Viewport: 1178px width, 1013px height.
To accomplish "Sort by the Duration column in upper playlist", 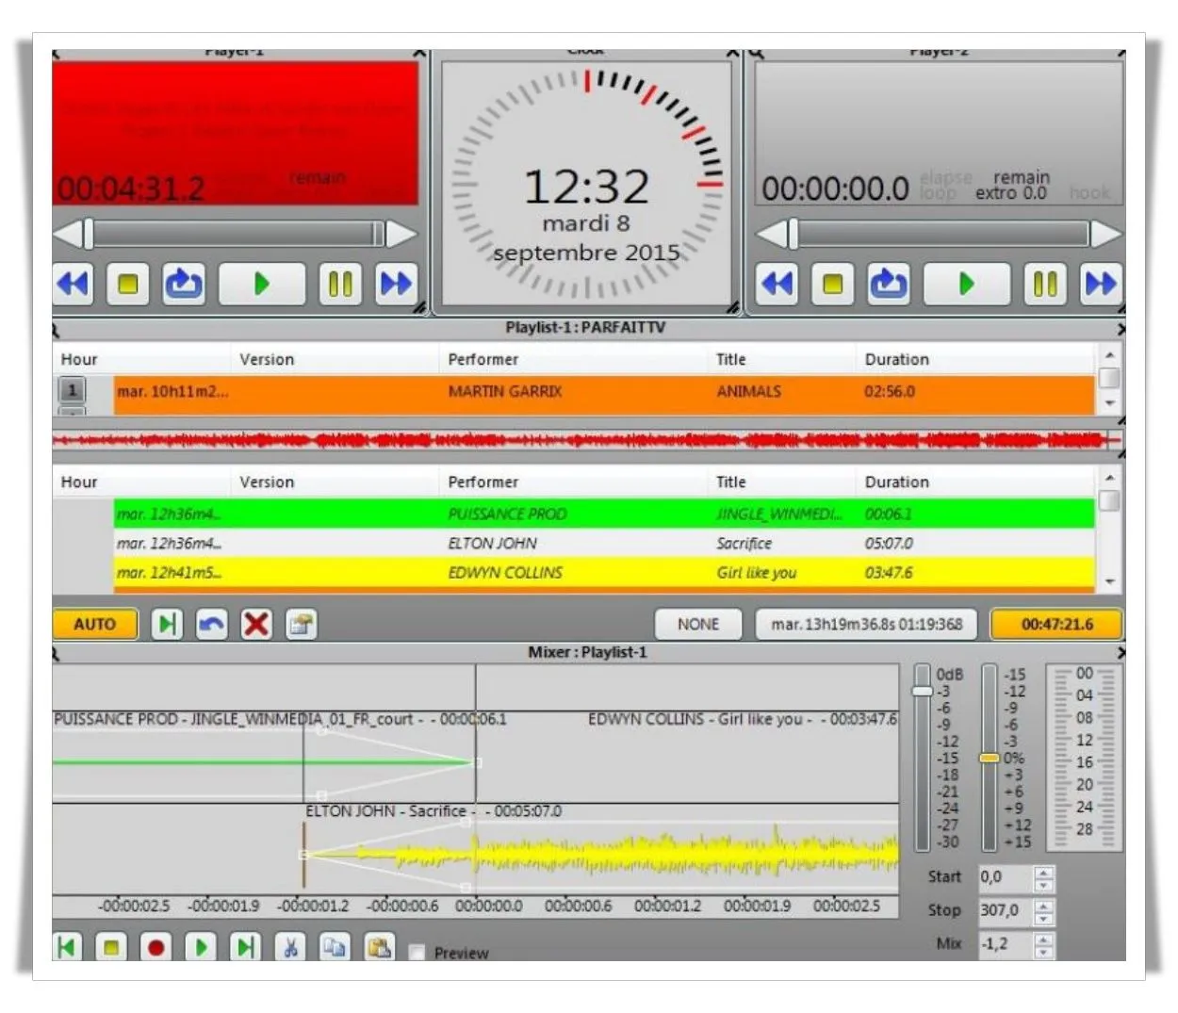I will point(897,359).
